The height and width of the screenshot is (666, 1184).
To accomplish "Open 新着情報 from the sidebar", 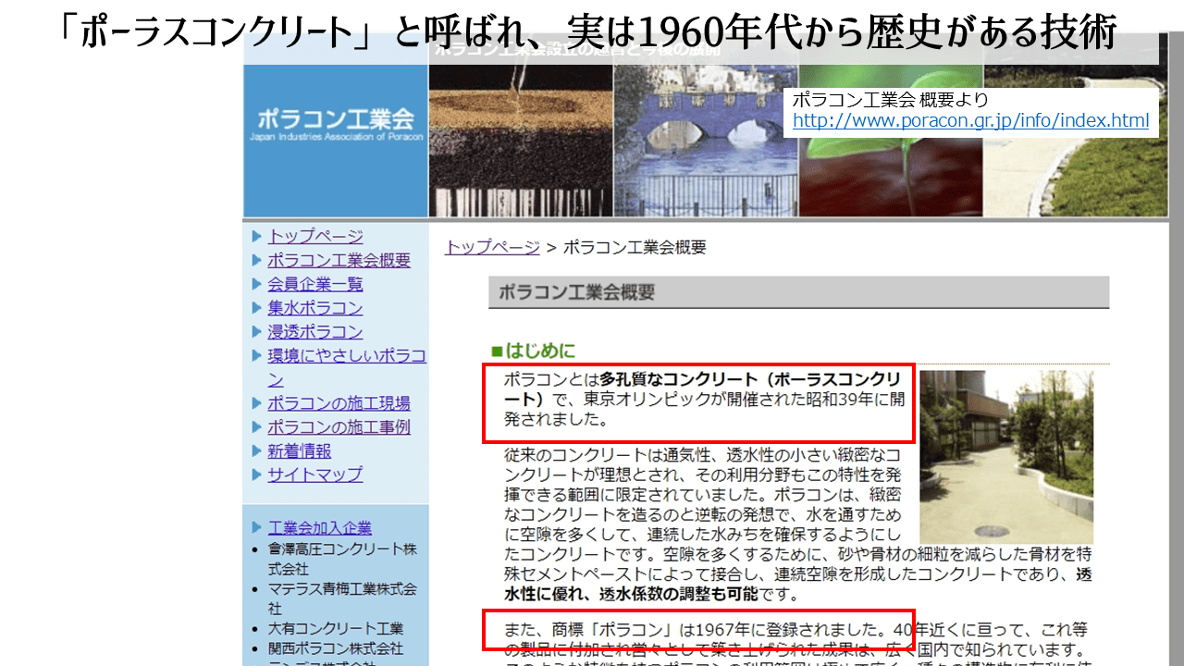I will tap(299, 451).
